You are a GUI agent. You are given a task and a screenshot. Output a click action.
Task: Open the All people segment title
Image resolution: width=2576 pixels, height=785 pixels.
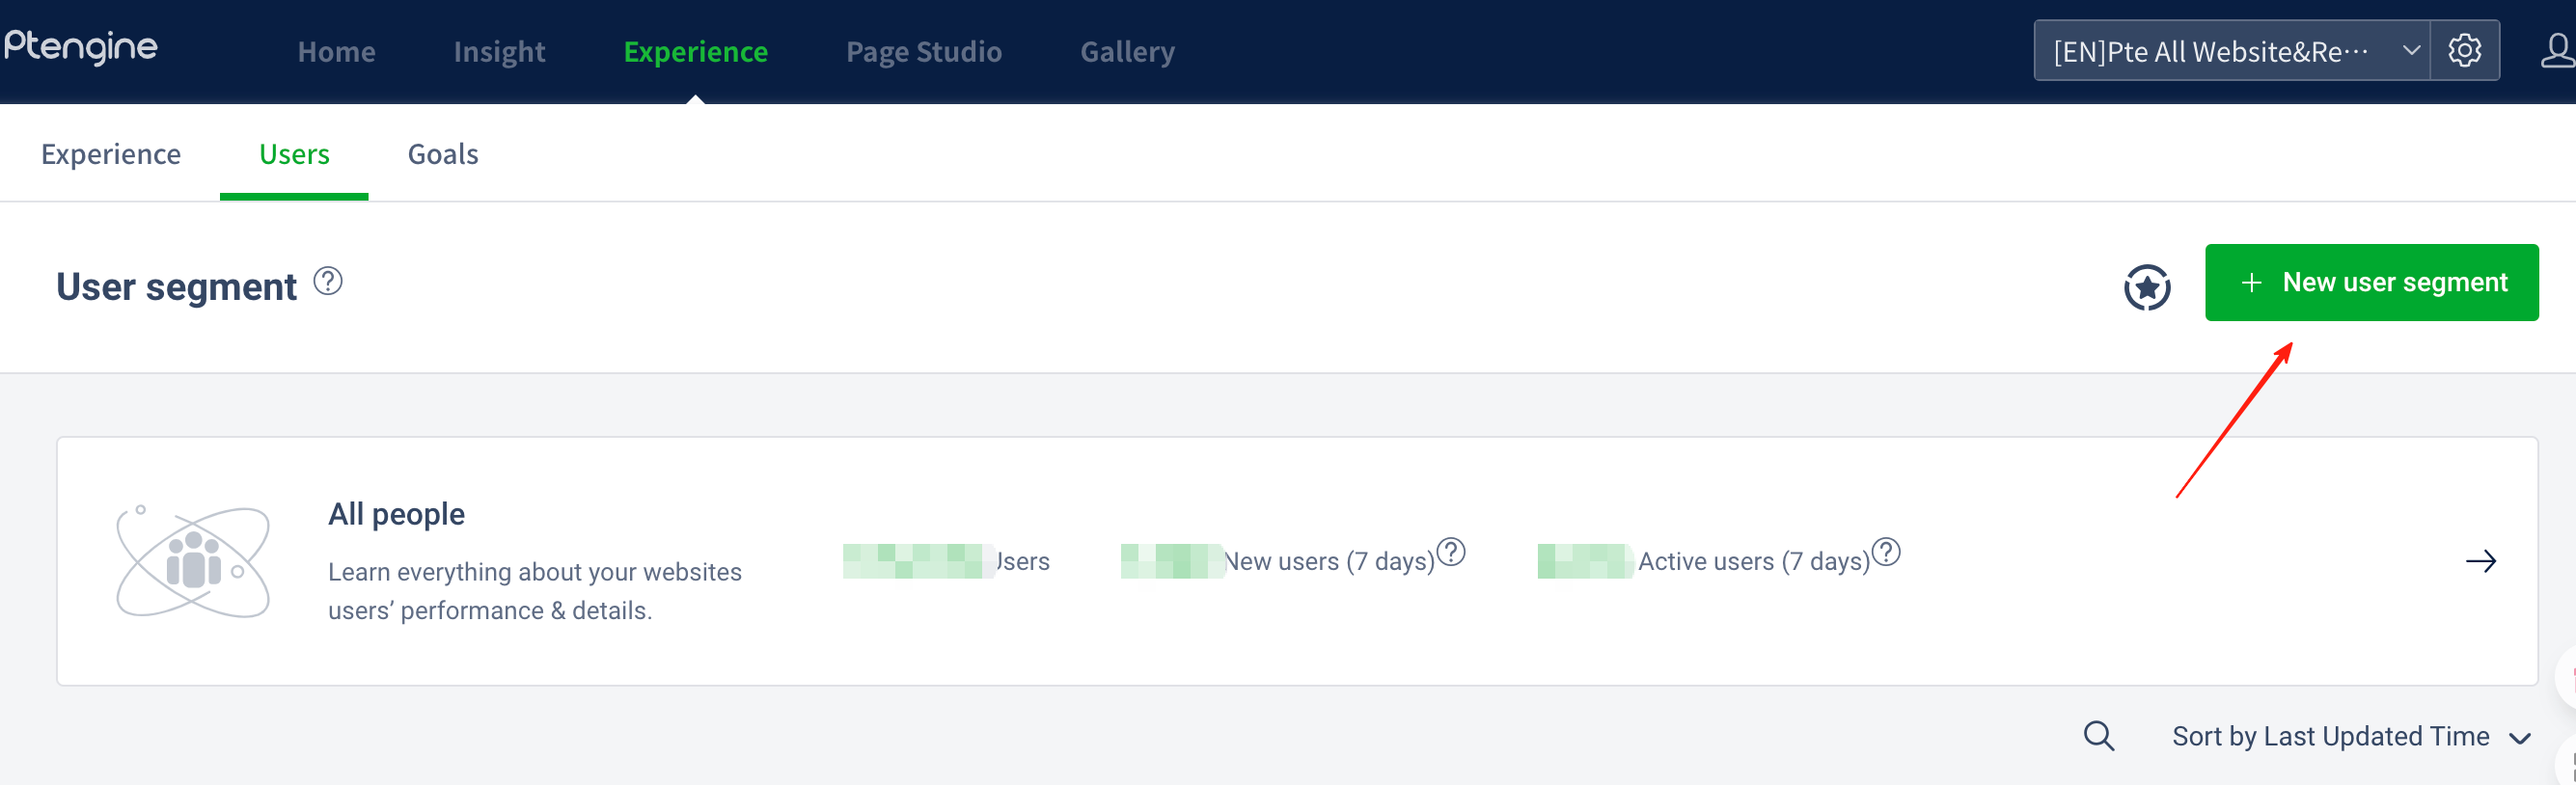(x=396, y=514)
